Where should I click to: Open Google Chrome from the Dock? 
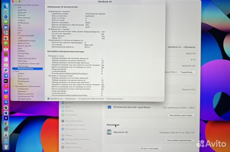[x=6, y=123]
